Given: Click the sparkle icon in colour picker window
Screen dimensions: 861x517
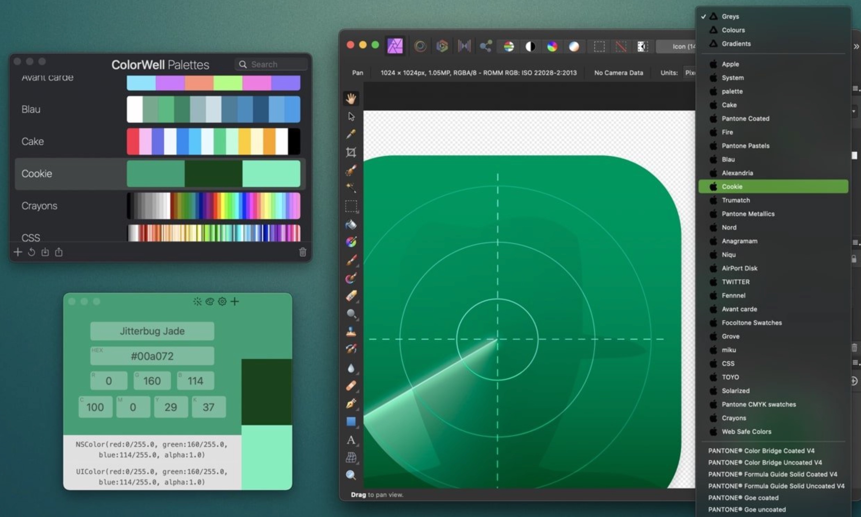Looking at the screenshot, I should [x=197, y=301].
